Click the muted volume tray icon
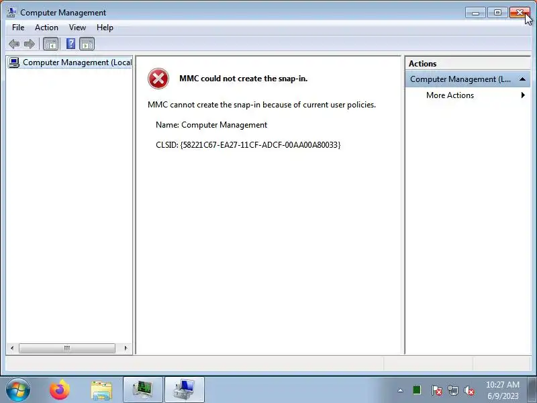Image resolution: width=537 pixels, height=403 pixels. (x=469, y=390)
